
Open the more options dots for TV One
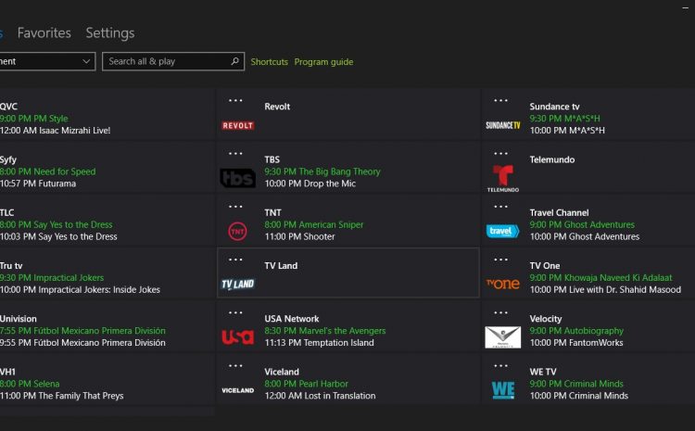[x=500, y=260]
